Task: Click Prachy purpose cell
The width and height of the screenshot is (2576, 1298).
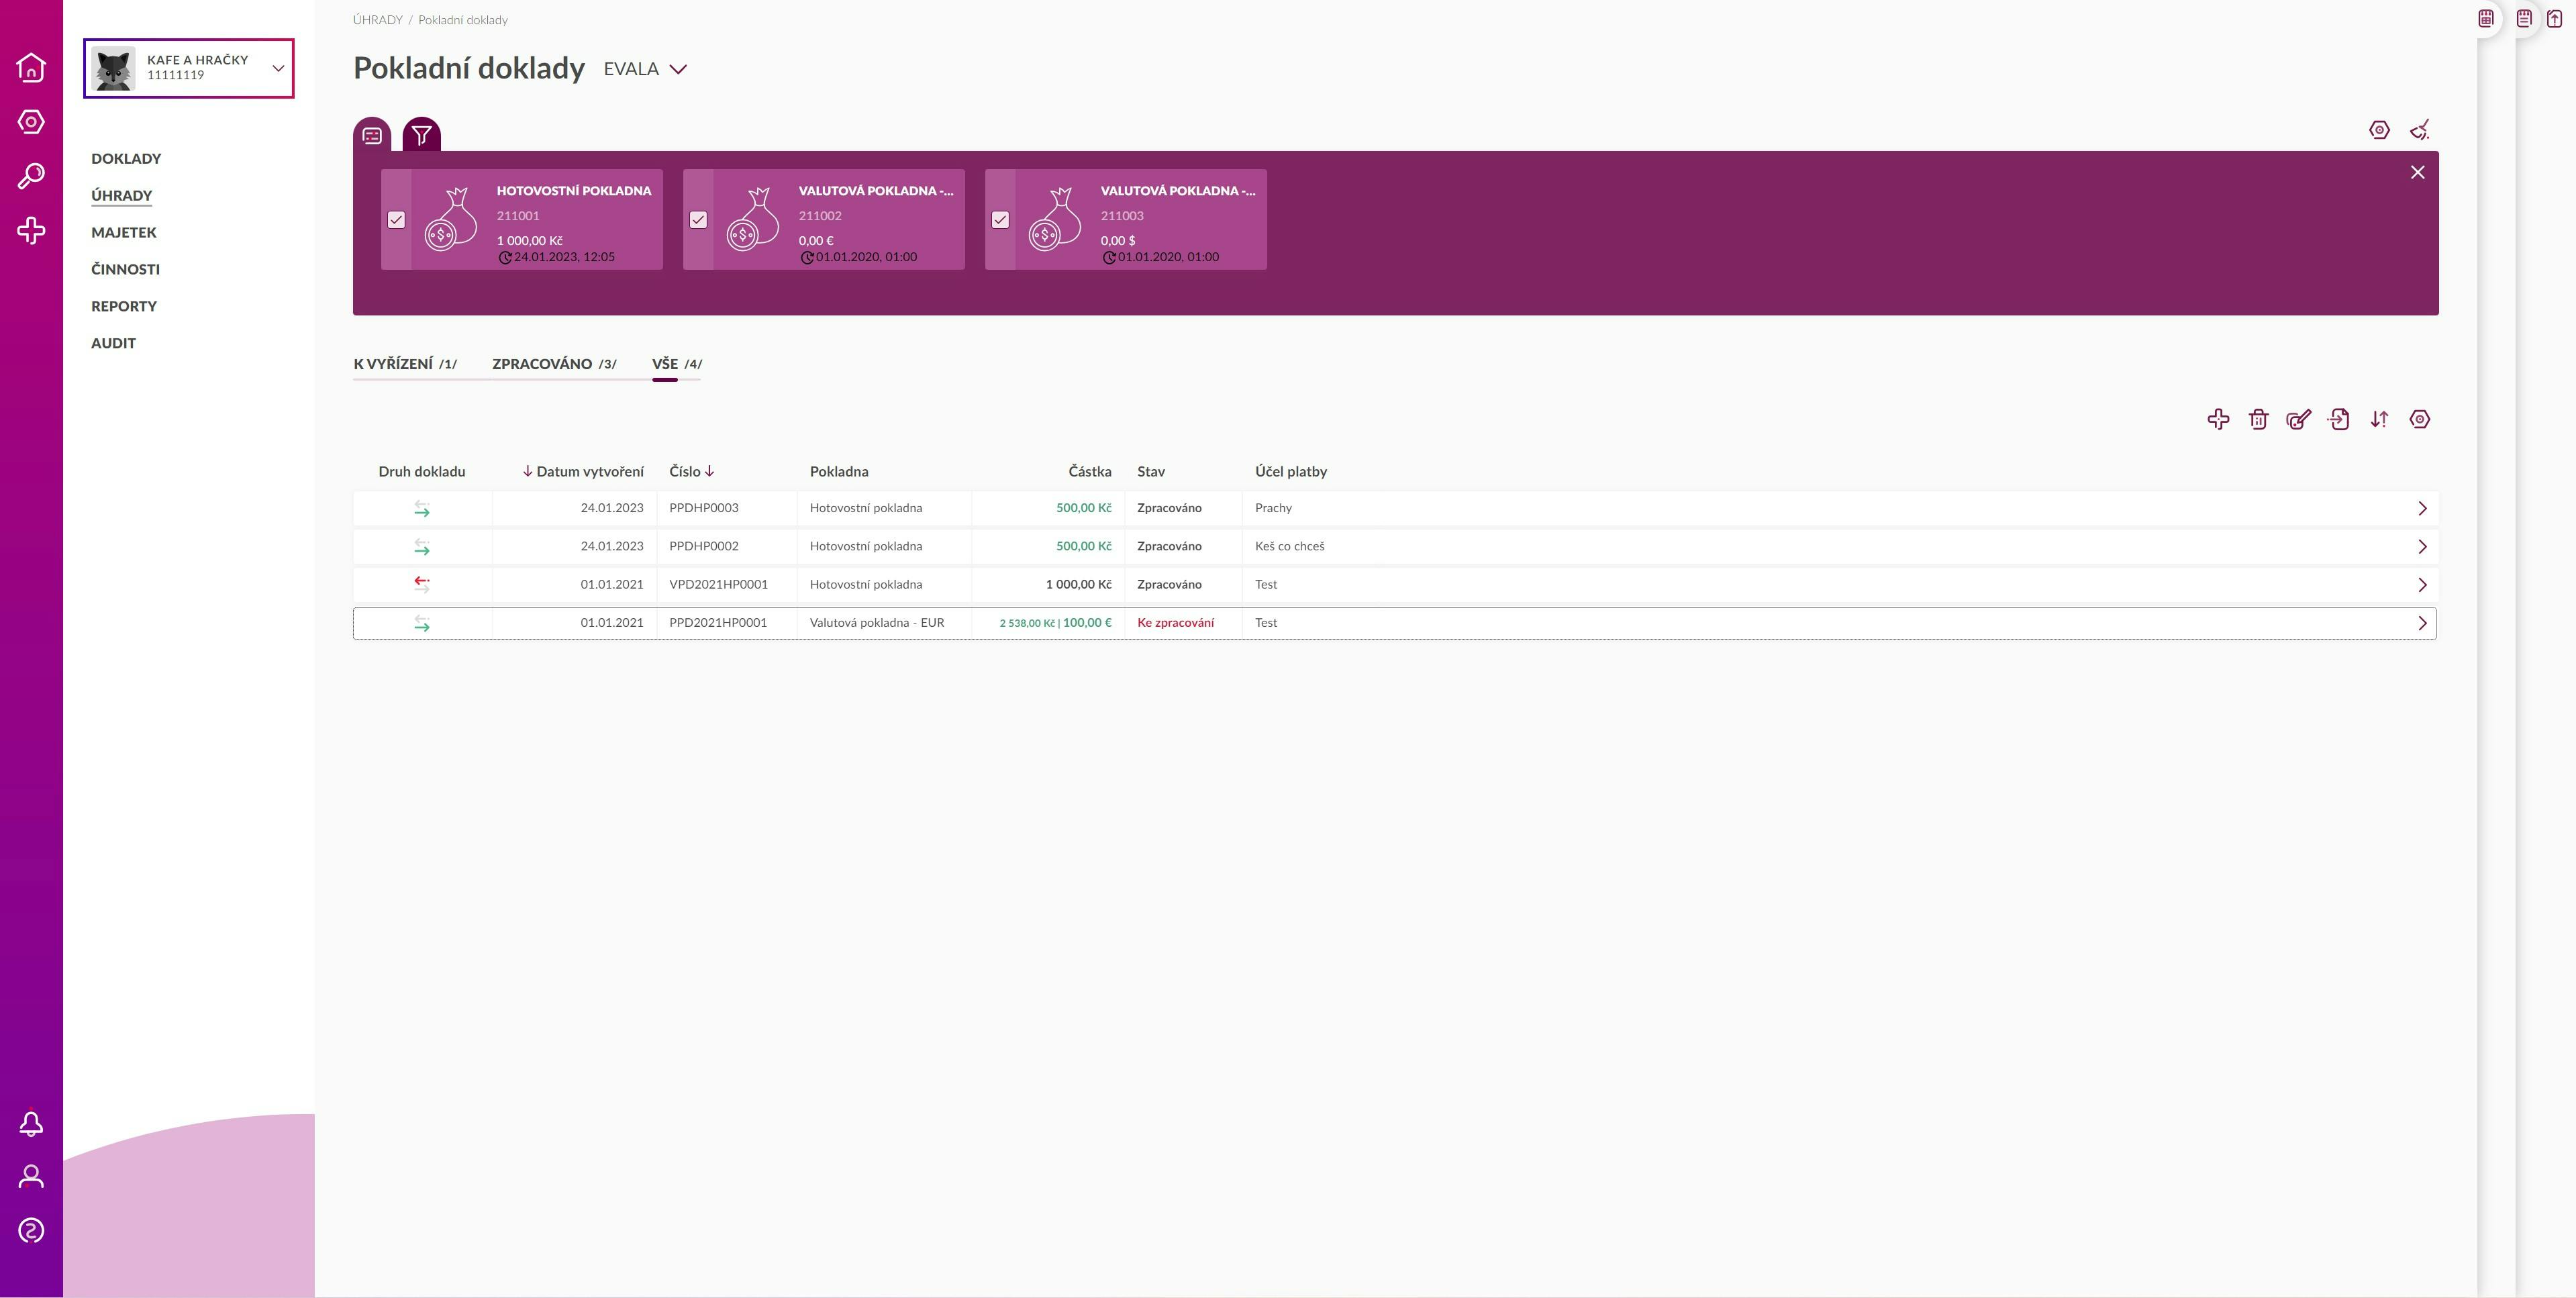Action: (1273, 508)
